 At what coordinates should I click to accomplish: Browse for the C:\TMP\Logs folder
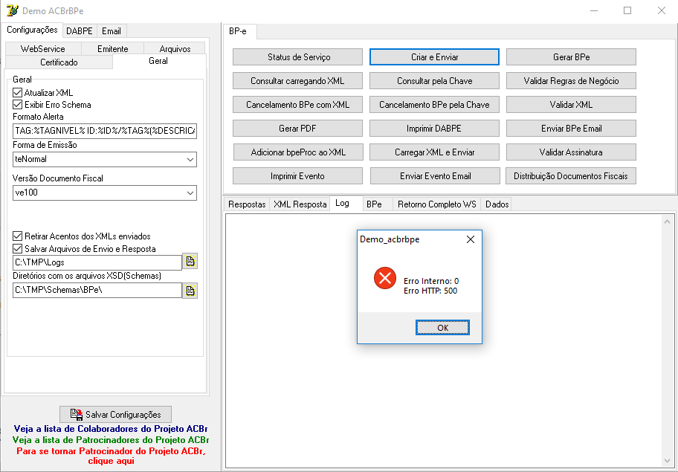pos(190,262)
